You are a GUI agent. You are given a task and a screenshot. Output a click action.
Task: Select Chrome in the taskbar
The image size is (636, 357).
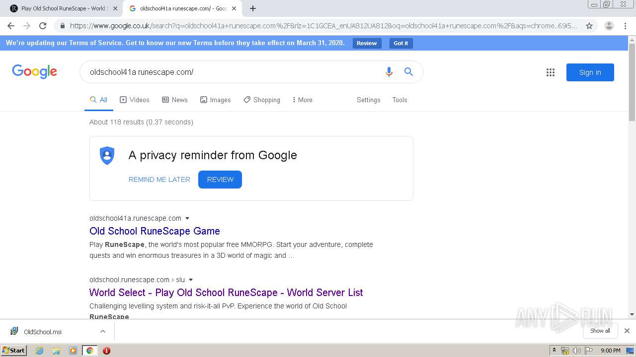coord(89,351)
